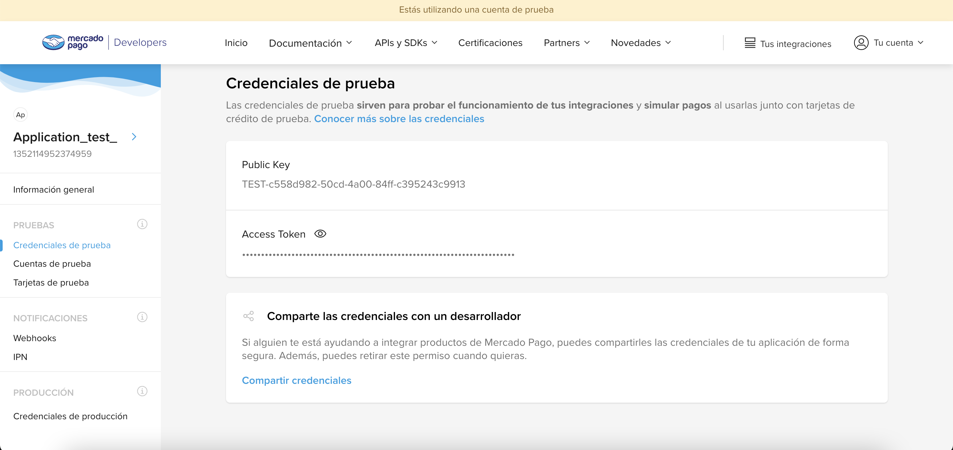Open Credenciales de producción

click(x=70, y=416)
